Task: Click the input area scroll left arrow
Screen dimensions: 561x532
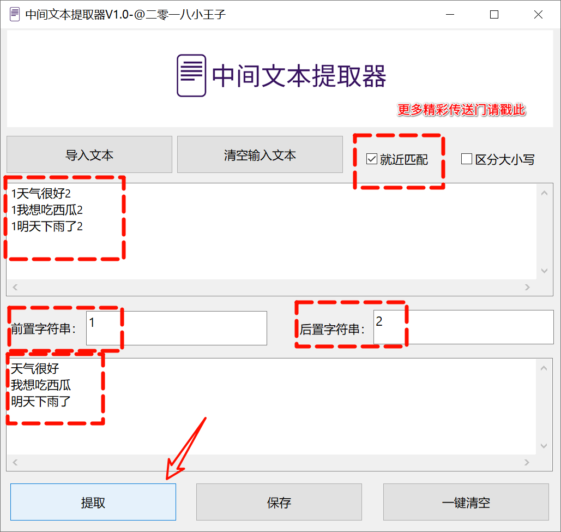Action: point(15,287)
